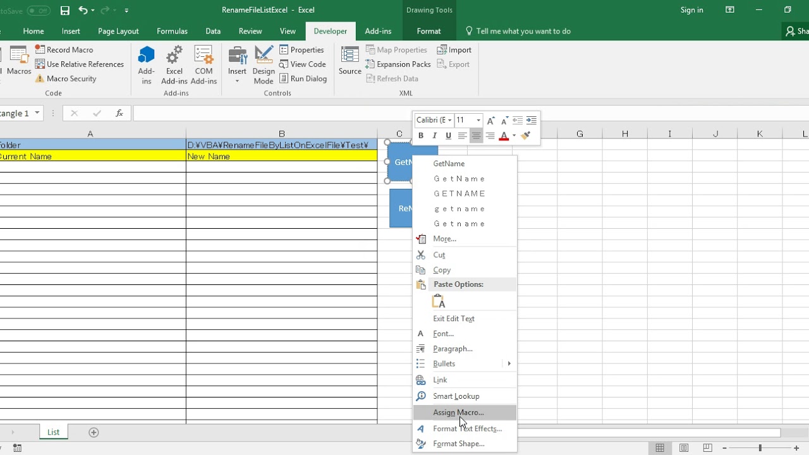
Task: Switch to the Home tab
Action: pyautogui.click(x=33, y=31)
